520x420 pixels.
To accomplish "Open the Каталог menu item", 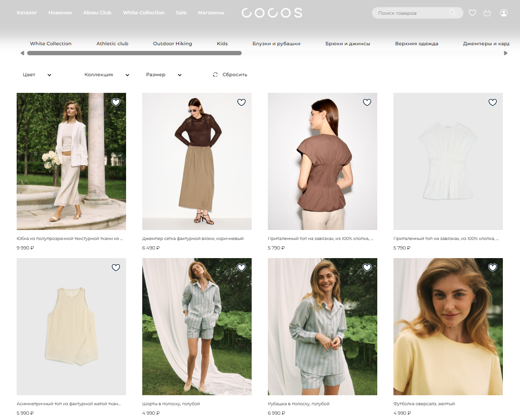I will pos(27,13).
